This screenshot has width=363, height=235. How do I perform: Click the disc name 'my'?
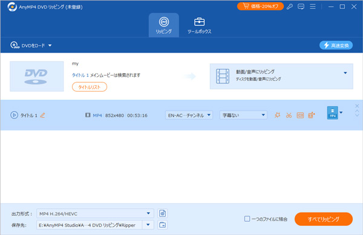pyautogui.click(x=75, y=63)
